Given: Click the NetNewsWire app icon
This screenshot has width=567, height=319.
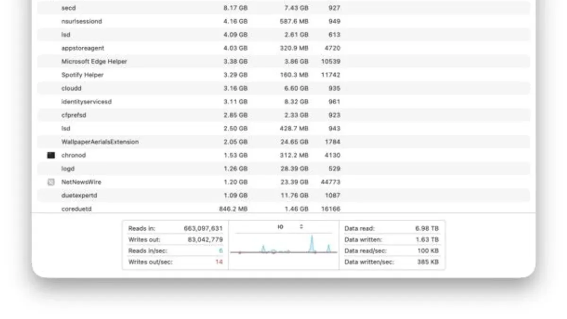Looking at the screenshot, I should pyautogui.click(x=51, y=182).
